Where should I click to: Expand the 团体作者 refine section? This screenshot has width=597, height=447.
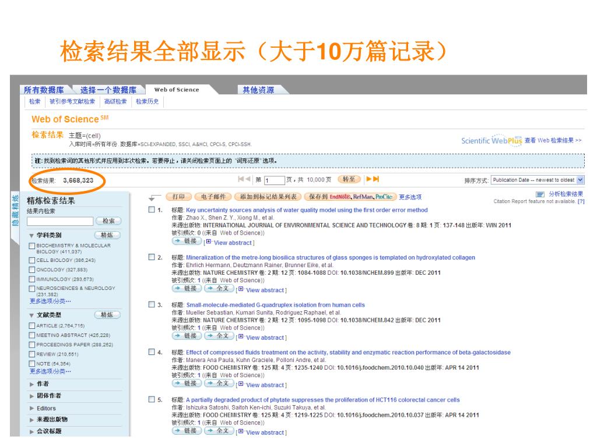coord(31,396)
